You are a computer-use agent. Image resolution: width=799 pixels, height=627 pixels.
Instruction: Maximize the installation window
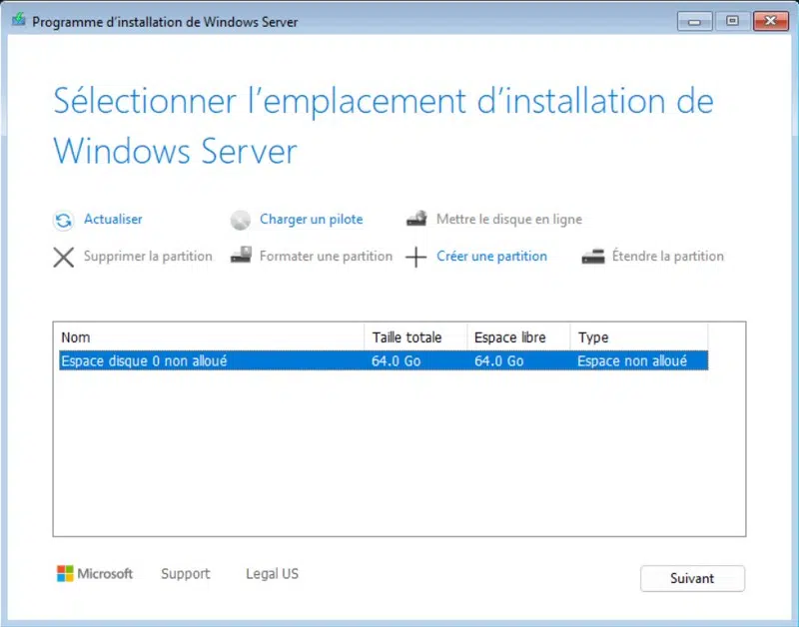click(x=732, y=21)
